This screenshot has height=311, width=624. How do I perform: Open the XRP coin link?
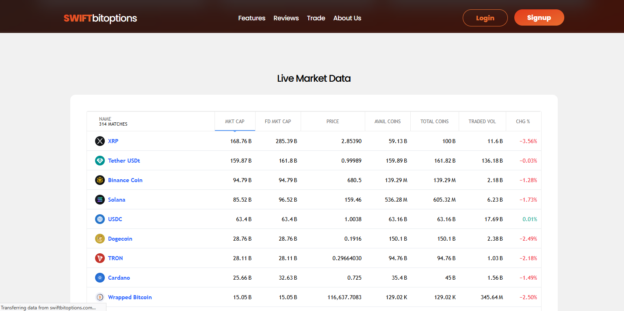tap(113, 141)
